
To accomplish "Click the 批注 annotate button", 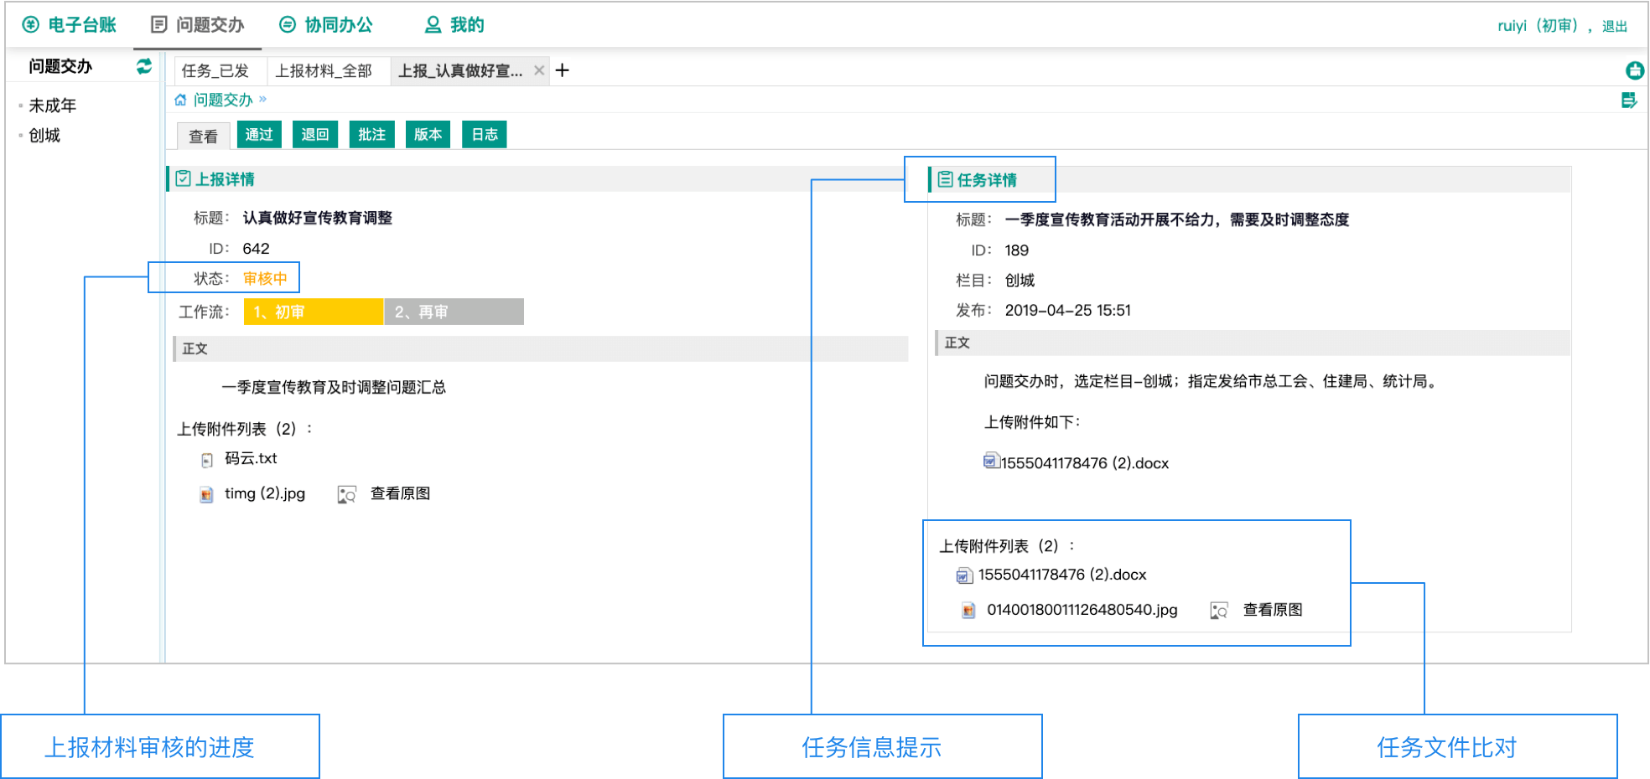I will [371, 135].
